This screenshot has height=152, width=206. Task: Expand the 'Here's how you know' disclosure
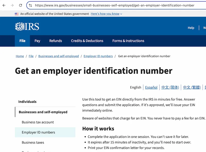coord(105,14)
